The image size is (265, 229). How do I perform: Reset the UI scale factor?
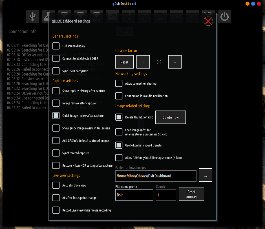(x=124, y=62)
